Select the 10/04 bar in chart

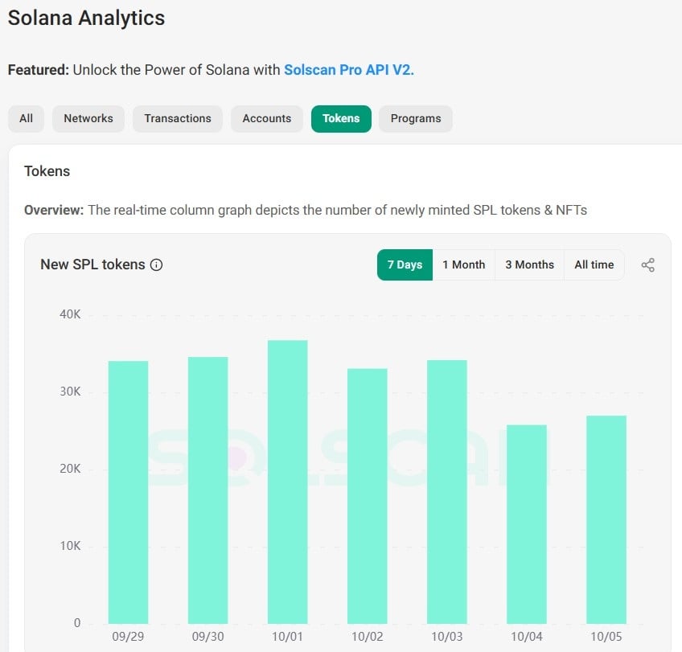[526, 524]
